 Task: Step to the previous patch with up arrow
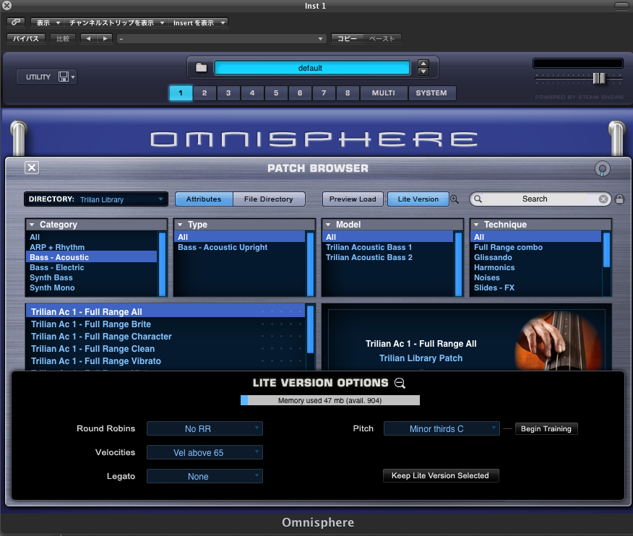point(423,64)
